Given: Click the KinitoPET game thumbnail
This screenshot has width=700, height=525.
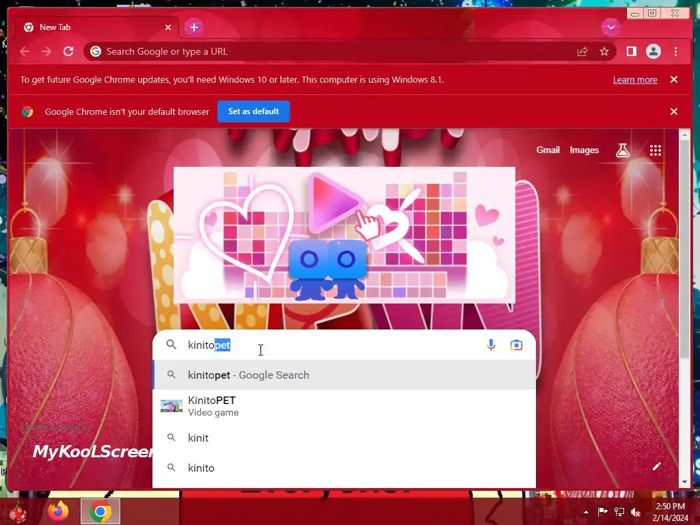Looking at the screenshot, I should click(172, 406).
